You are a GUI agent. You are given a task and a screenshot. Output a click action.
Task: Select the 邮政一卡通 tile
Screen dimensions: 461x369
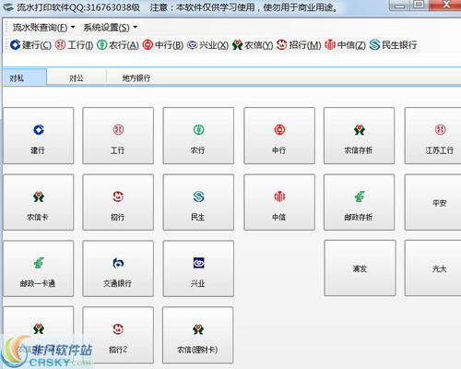pos(39,268)
